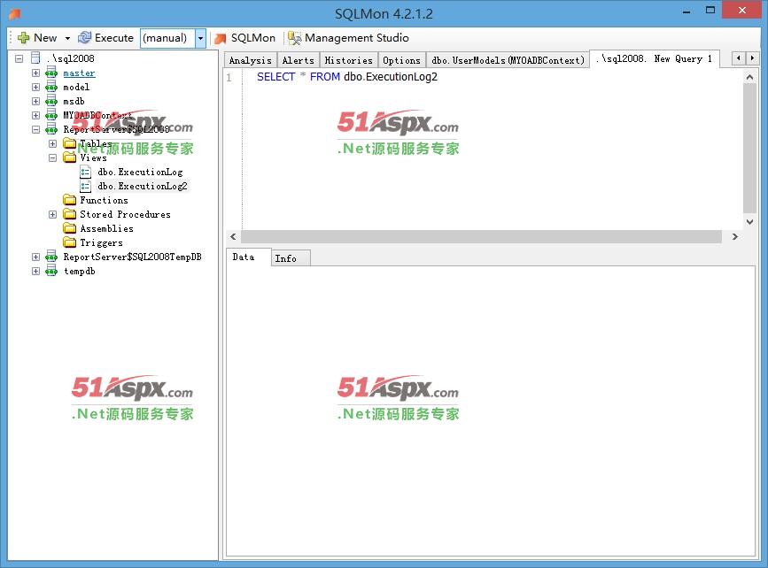Collapse the Views folder

(x=53, y=158)
